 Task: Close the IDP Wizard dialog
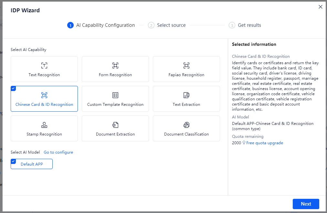pyautogui.click(x=321, y=7)
